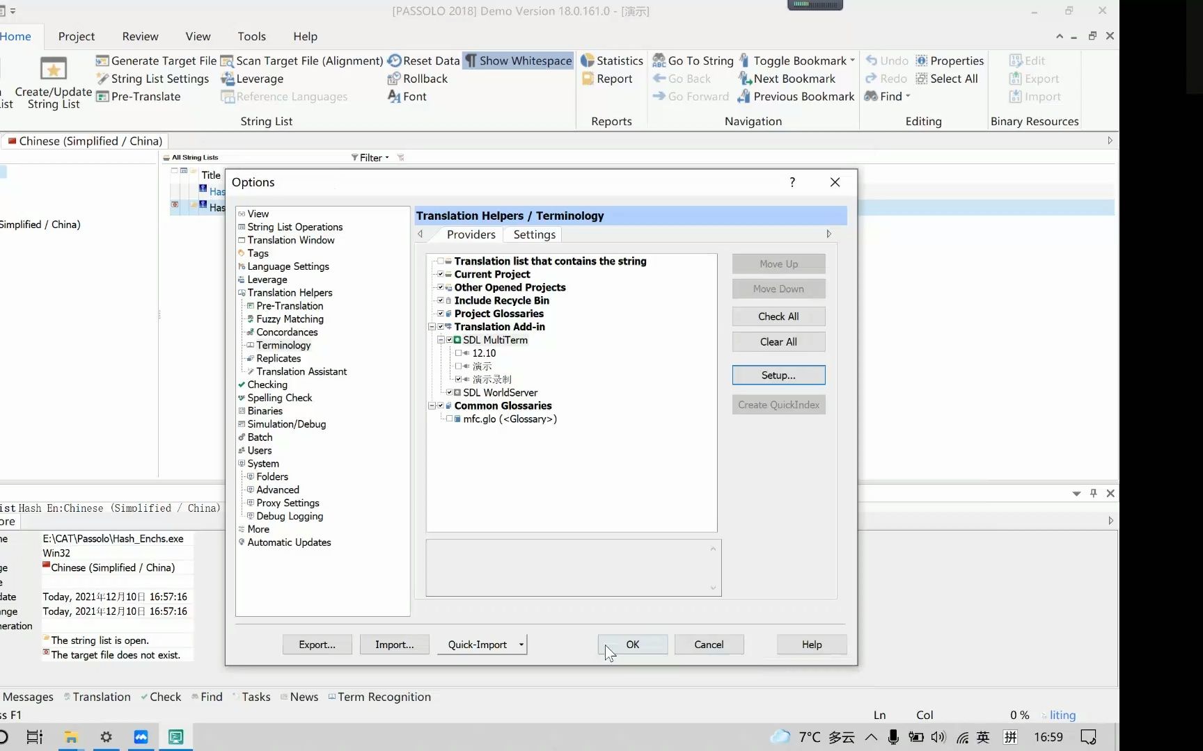Select the Providers tab
The width and height of the screenshot is (1203, 751).
click(x=471, y=234)
